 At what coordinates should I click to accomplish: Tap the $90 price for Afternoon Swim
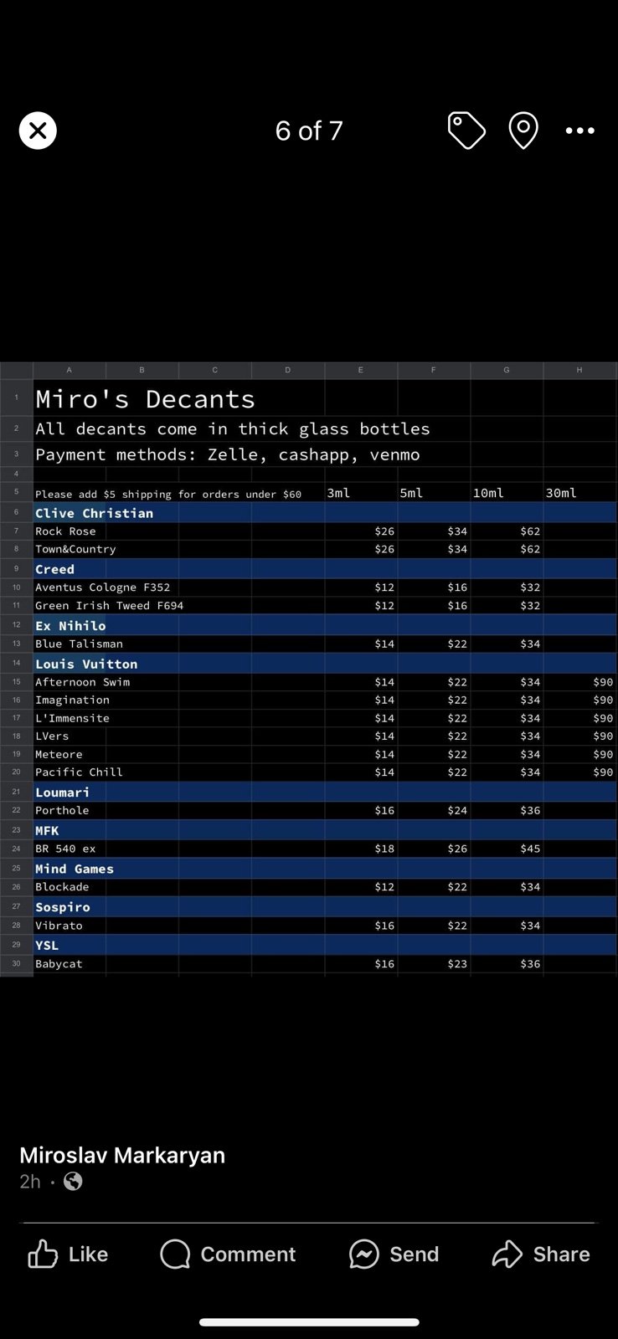tap(603, 682)
